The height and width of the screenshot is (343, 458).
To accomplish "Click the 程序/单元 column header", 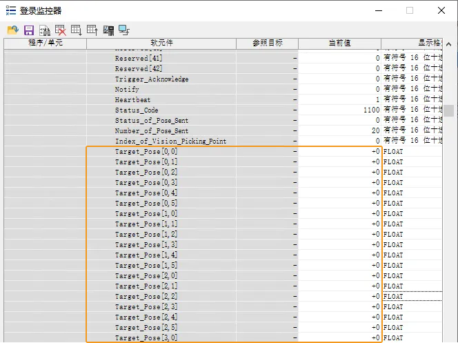I will [46, 43].
